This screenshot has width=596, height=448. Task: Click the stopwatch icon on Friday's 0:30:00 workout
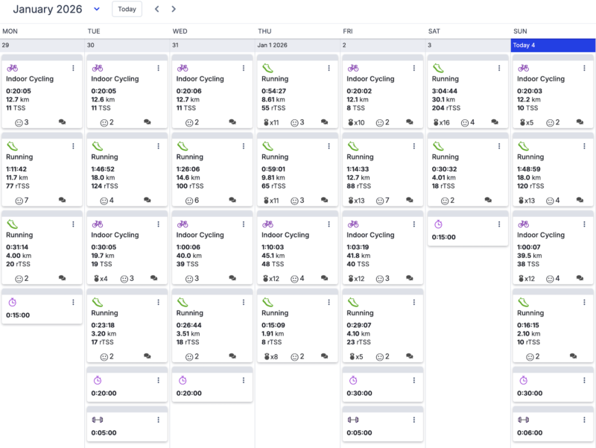tap(353, 380)
